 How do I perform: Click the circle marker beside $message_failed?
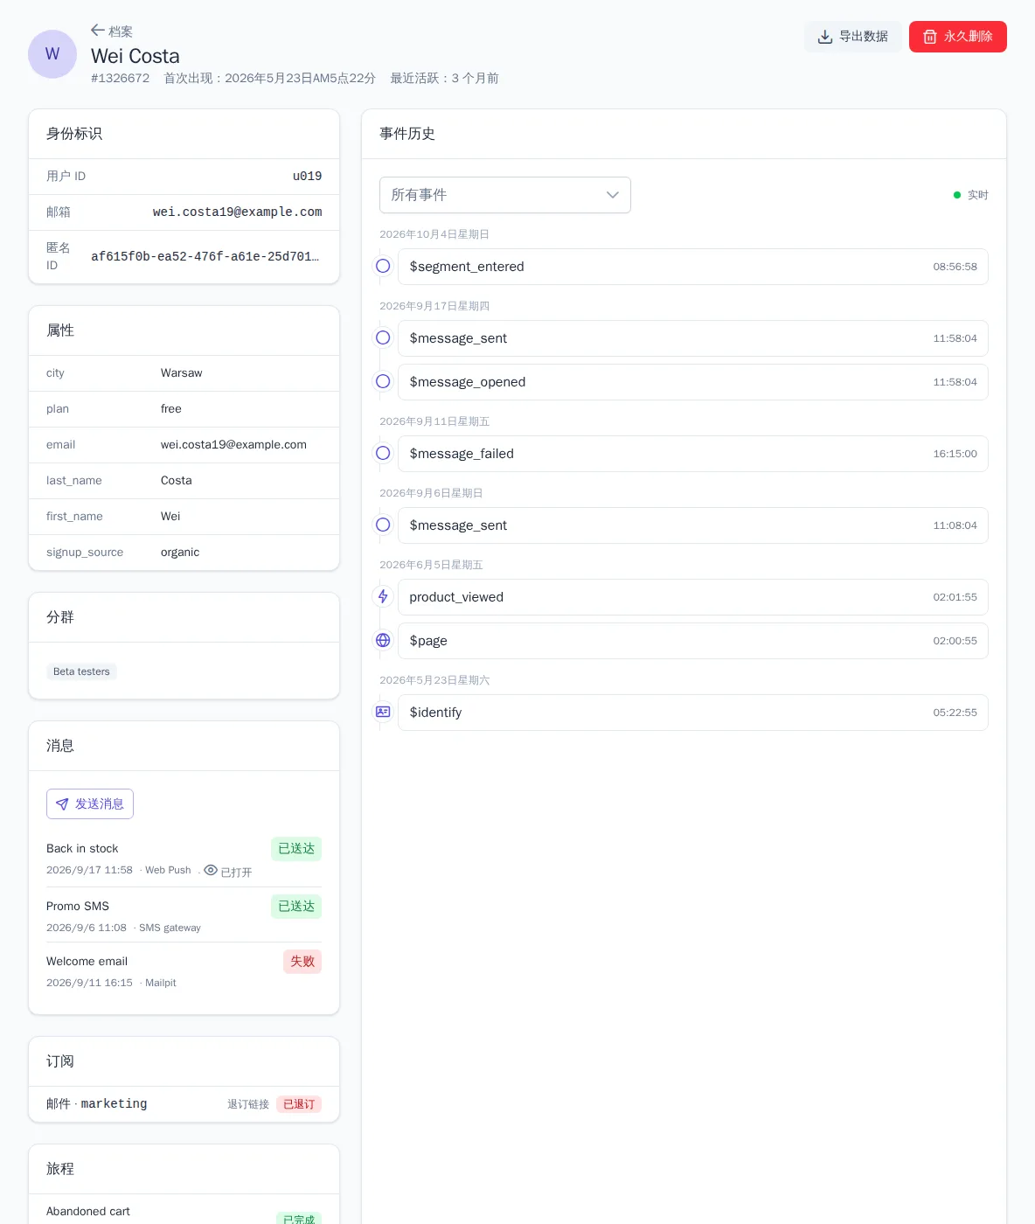point(383,453)
